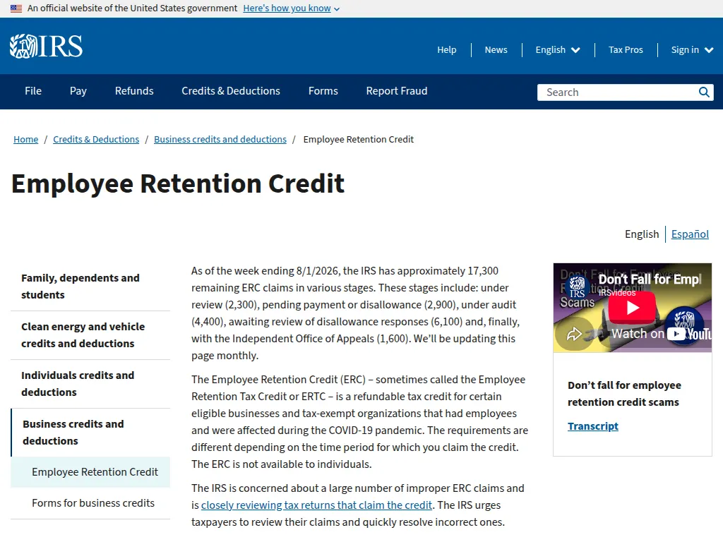Viewport: 723px width, 542px height.
Task: Open Credits & Deductions breadcrumb link
Action: pos(96,139)
